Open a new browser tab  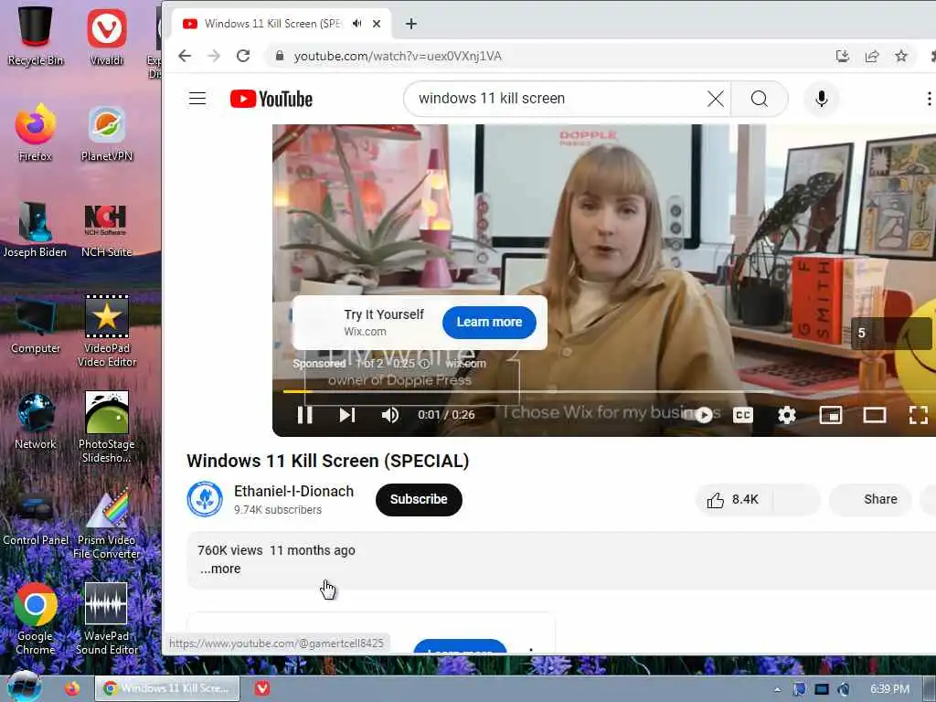(x=410, y=24)
